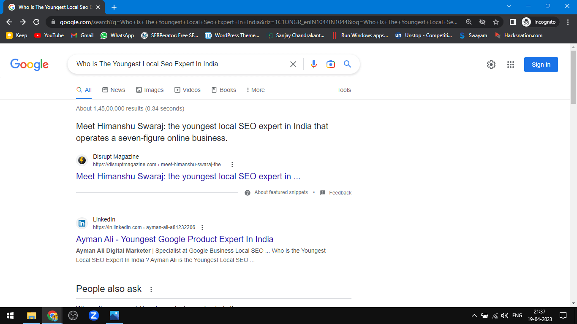Bookmark this page with star icon
The image size is (577, 324).
tap(496, 22)
